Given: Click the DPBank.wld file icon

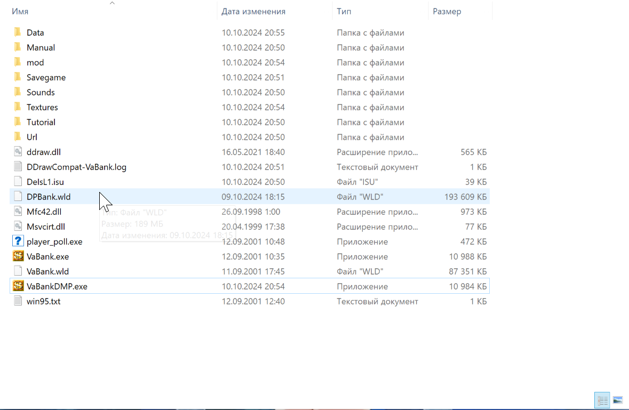Looking at the screenshot, I should [18, 196].
